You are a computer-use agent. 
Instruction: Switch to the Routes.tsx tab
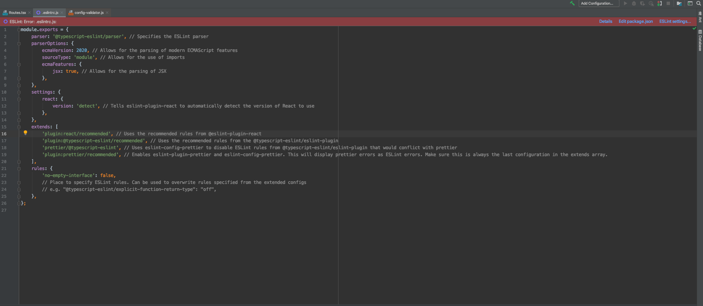17,13
